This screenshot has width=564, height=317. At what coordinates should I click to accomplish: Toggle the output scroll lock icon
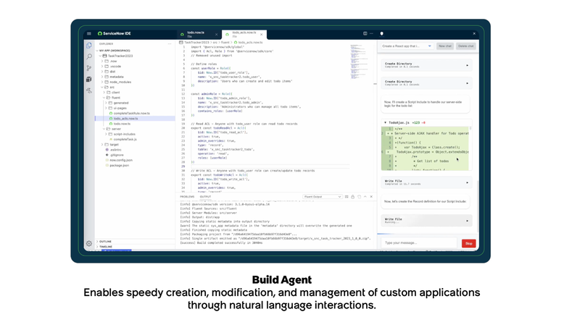[x=352, y=197]
